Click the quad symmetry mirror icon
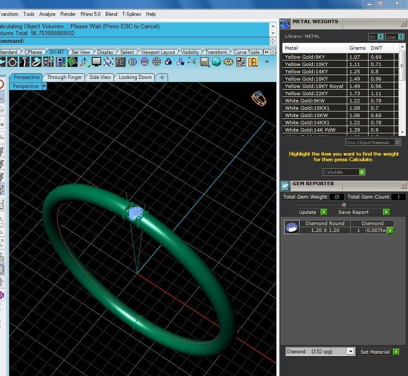This screenshot has height=376, width=408. point(156,62)
